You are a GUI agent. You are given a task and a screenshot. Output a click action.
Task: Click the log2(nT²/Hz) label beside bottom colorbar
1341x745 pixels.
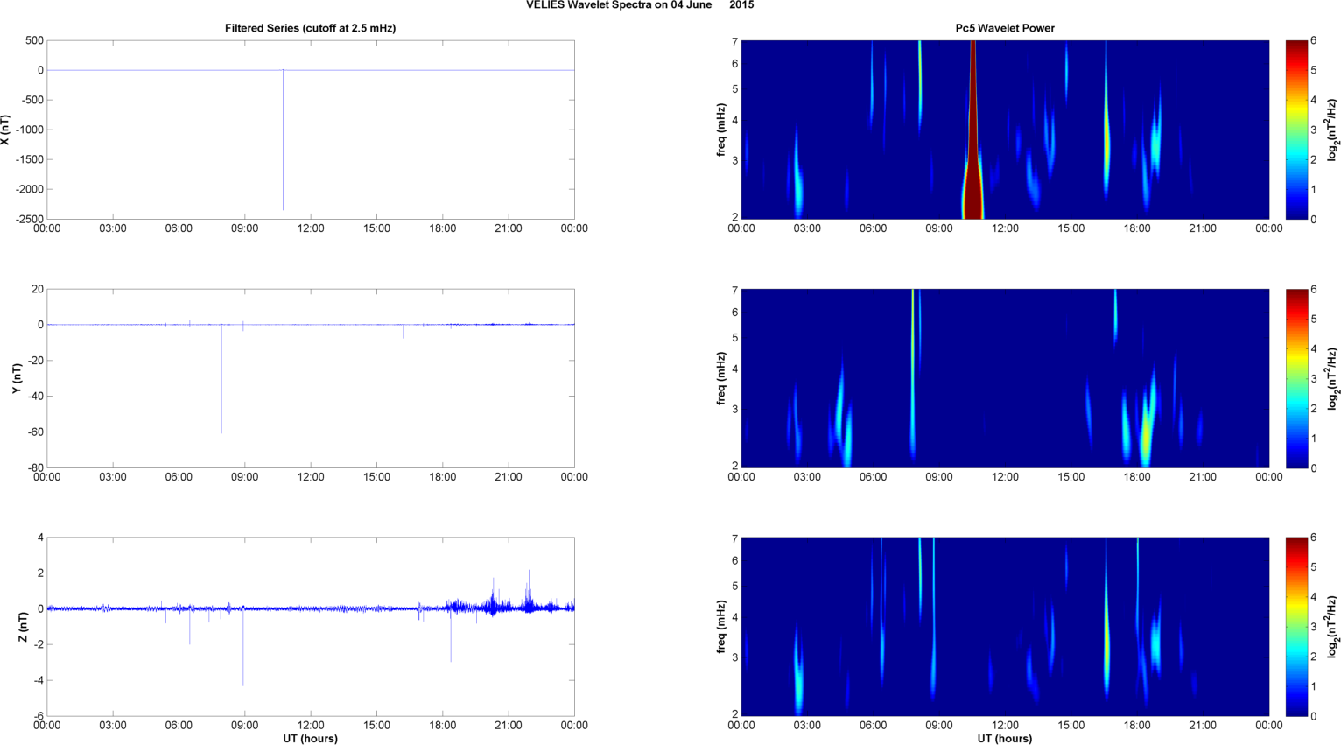click(1333, 627)
